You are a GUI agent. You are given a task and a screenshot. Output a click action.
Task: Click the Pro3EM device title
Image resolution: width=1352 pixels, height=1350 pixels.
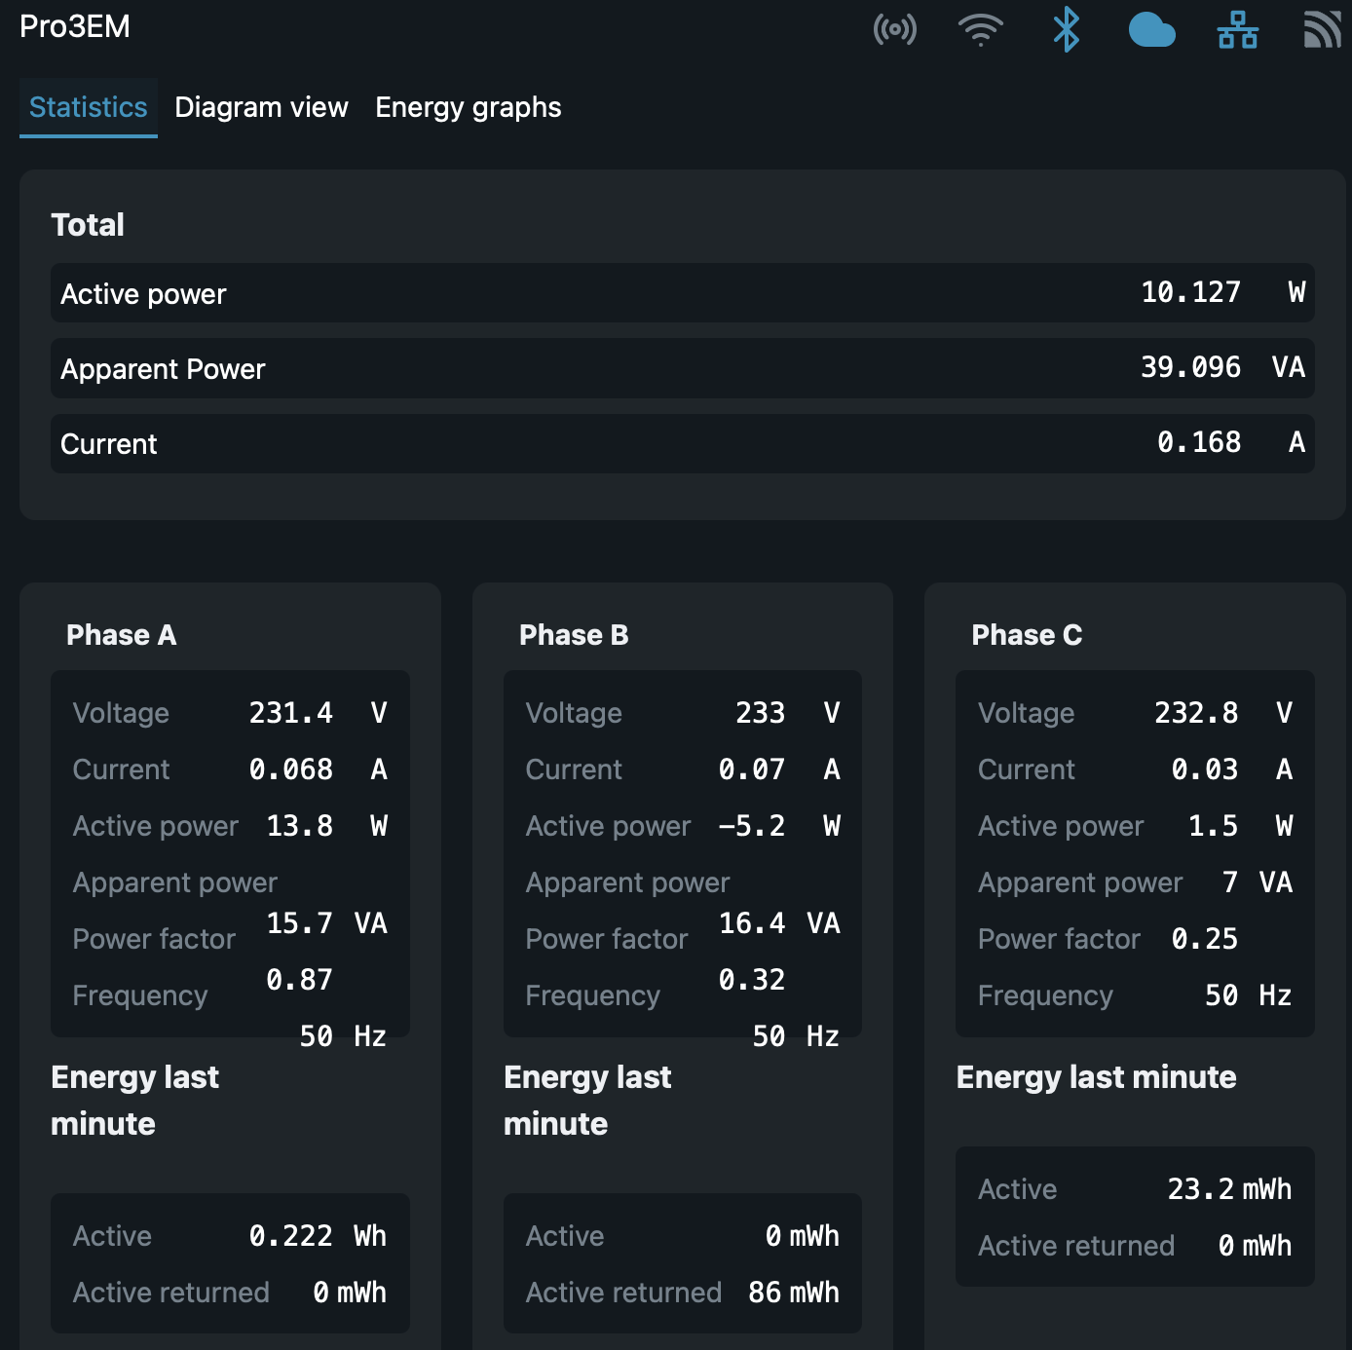point(75,26)
